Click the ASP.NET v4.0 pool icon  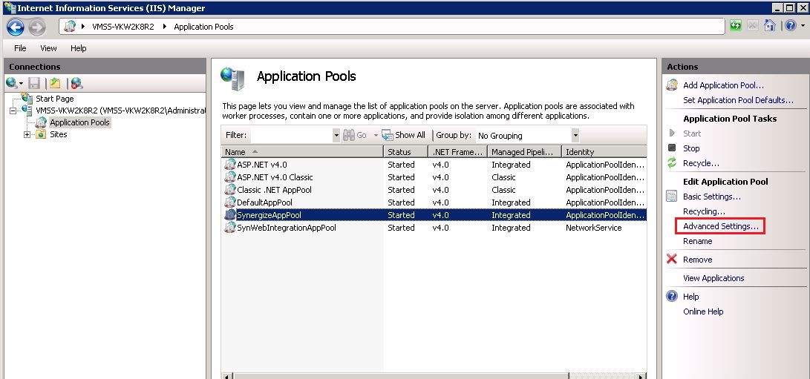pos(230,165)
